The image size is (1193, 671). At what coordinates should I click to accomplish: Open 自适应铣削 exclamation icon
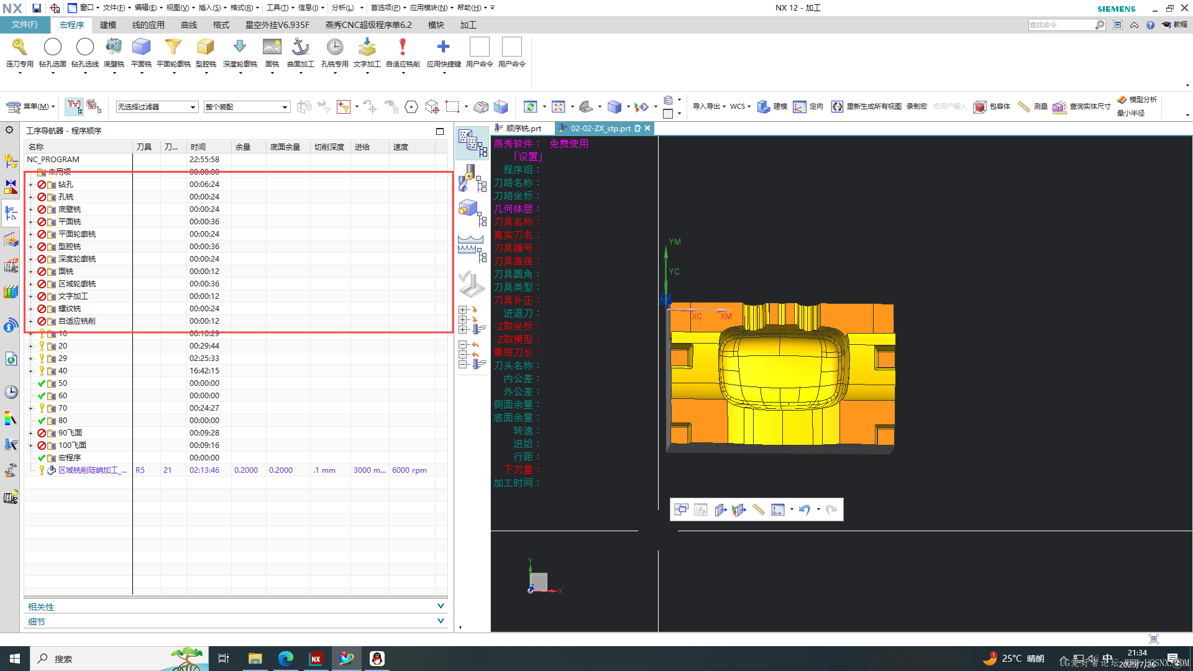pos(403,47)
